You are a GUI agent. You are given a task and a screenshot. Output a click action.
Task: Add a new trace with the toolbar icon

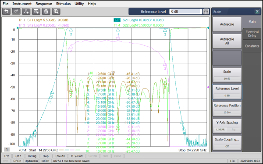pyautogui.click(x=26, y=11)
